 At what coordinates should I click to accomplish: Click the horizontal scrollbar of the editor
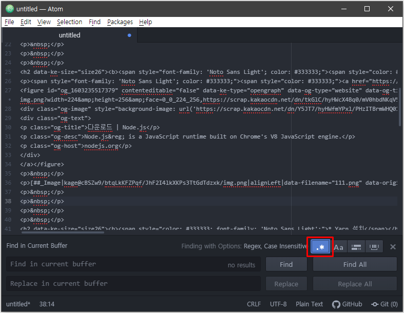coord(63,232)
